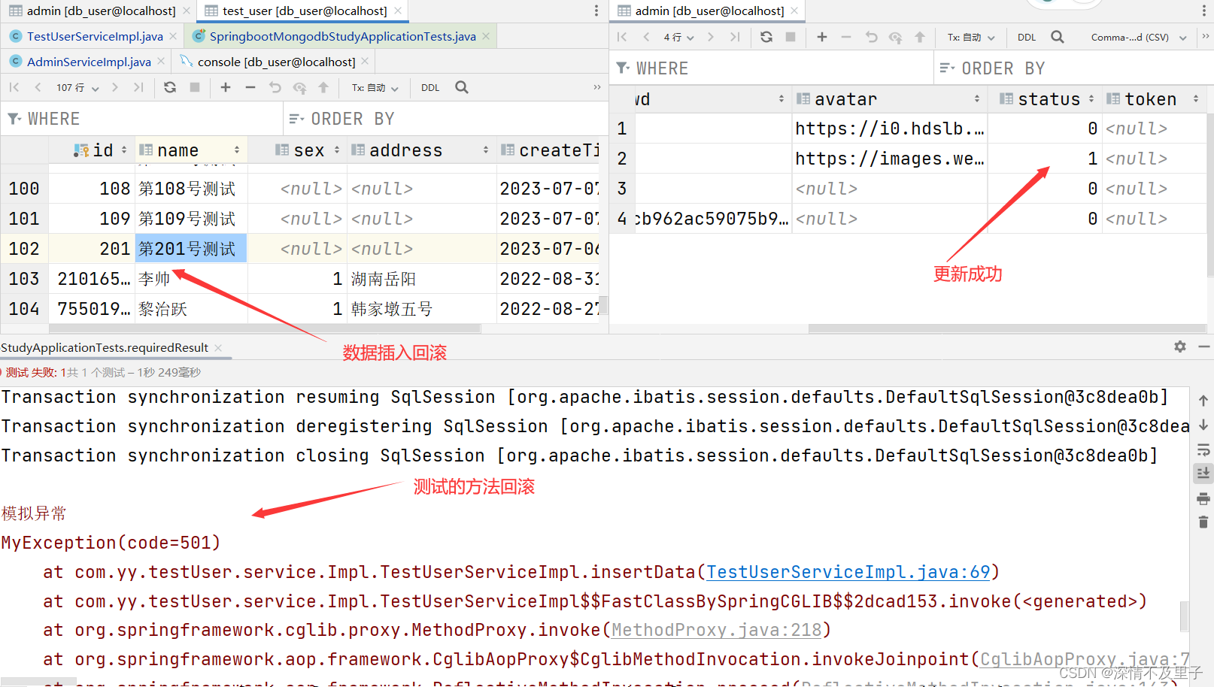Jump to last page in test_user table toolbar
The height and width of the screenshot is (687, 1214).
click(x=138, y=87)
